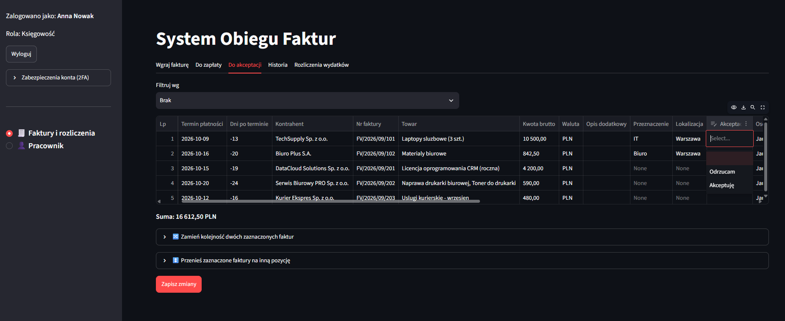
Task: Click the Wyloguj button
Action: tap(21, 54)
